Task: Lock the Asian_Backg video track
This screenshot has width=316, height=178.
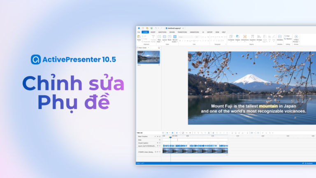Action: tap(160, 152)
